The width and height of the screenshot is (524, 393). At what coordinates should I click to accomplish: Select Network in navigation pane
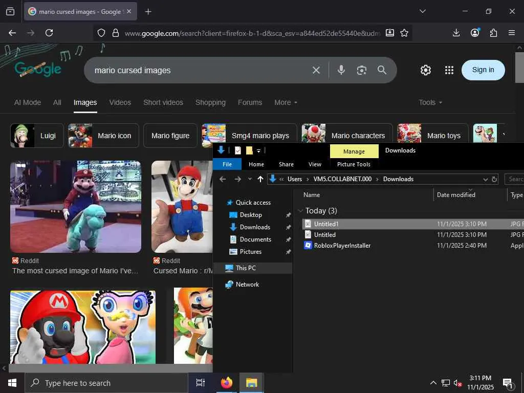coord(247,285)
